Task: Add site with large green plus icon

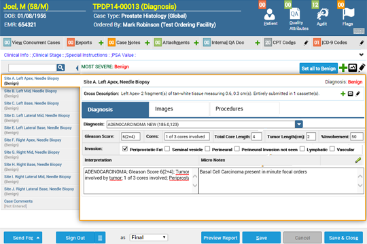Action: click(343, 68)
